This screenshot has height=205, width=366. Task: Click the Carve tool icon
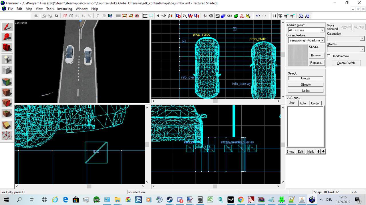click(36, 16)
